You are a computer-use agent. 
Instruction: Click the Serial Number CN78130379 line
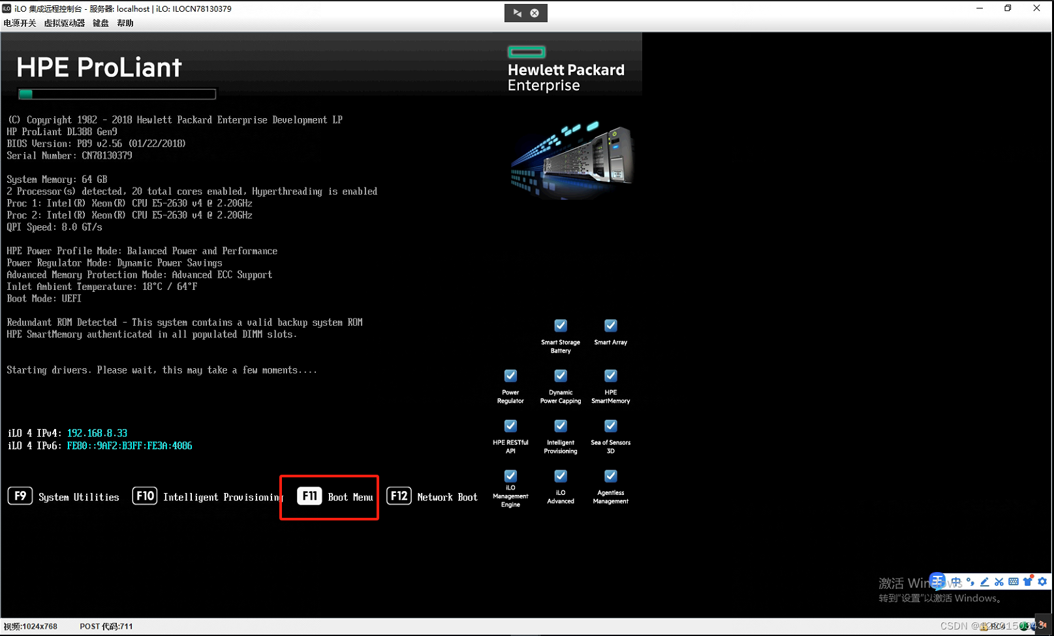tap(70, 156)
